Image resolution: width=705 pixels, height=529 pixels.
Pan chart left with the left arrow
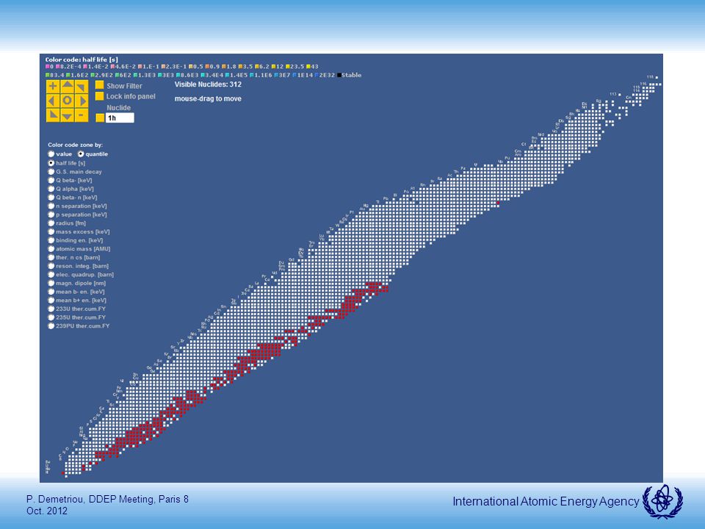[x=53, y=101]
